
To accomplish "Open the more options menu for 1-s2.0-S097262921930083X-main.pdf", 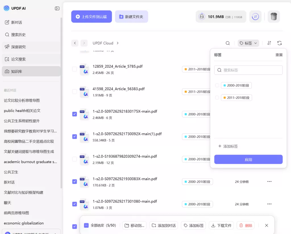I will 269,181.
